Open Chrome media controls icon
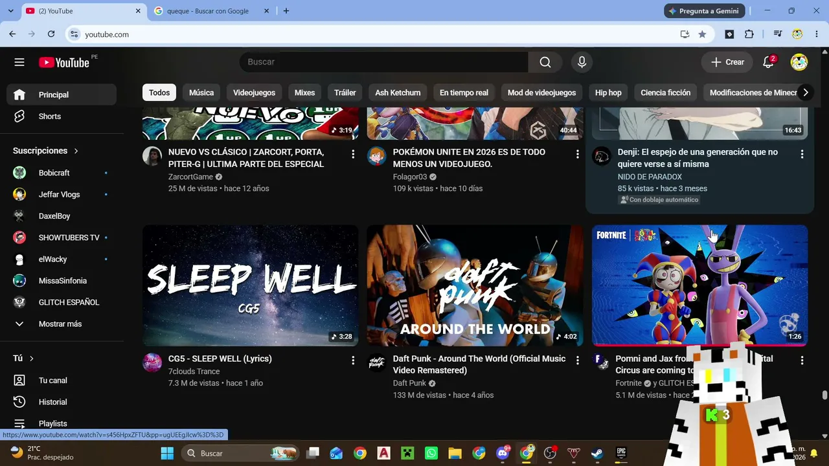 777,34
